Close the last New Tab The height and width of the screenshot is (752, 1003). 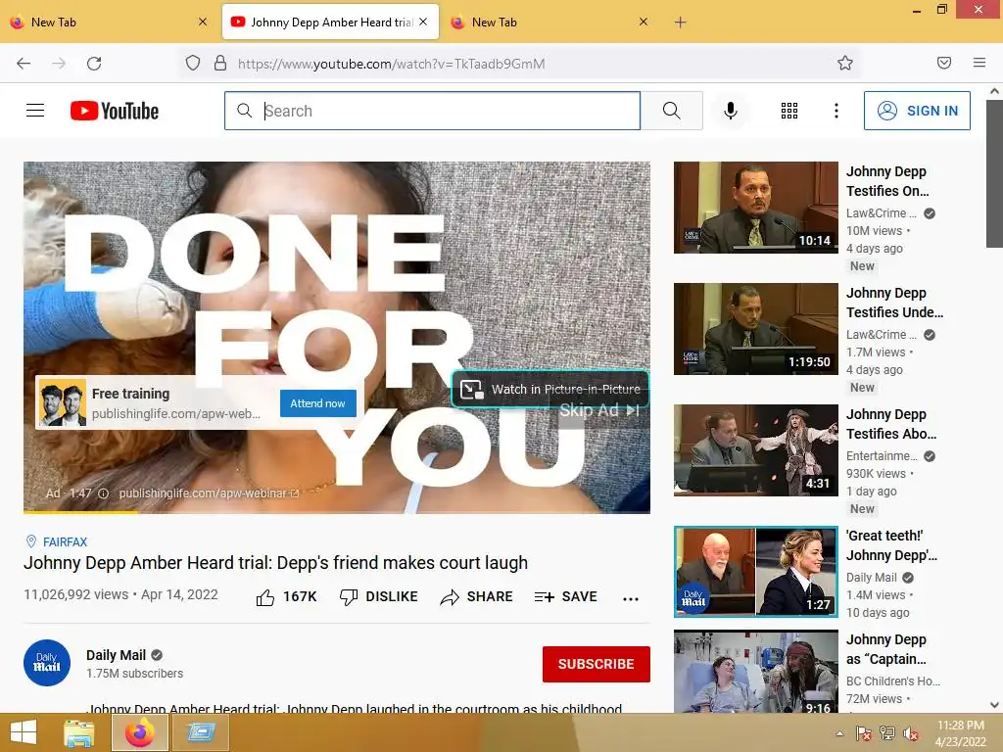point(644,22)
